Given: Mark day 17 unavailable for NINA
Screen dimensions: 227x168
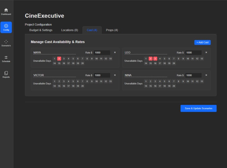Looking at the screenshot, I should pyautogui.click(x=160, y=86).
